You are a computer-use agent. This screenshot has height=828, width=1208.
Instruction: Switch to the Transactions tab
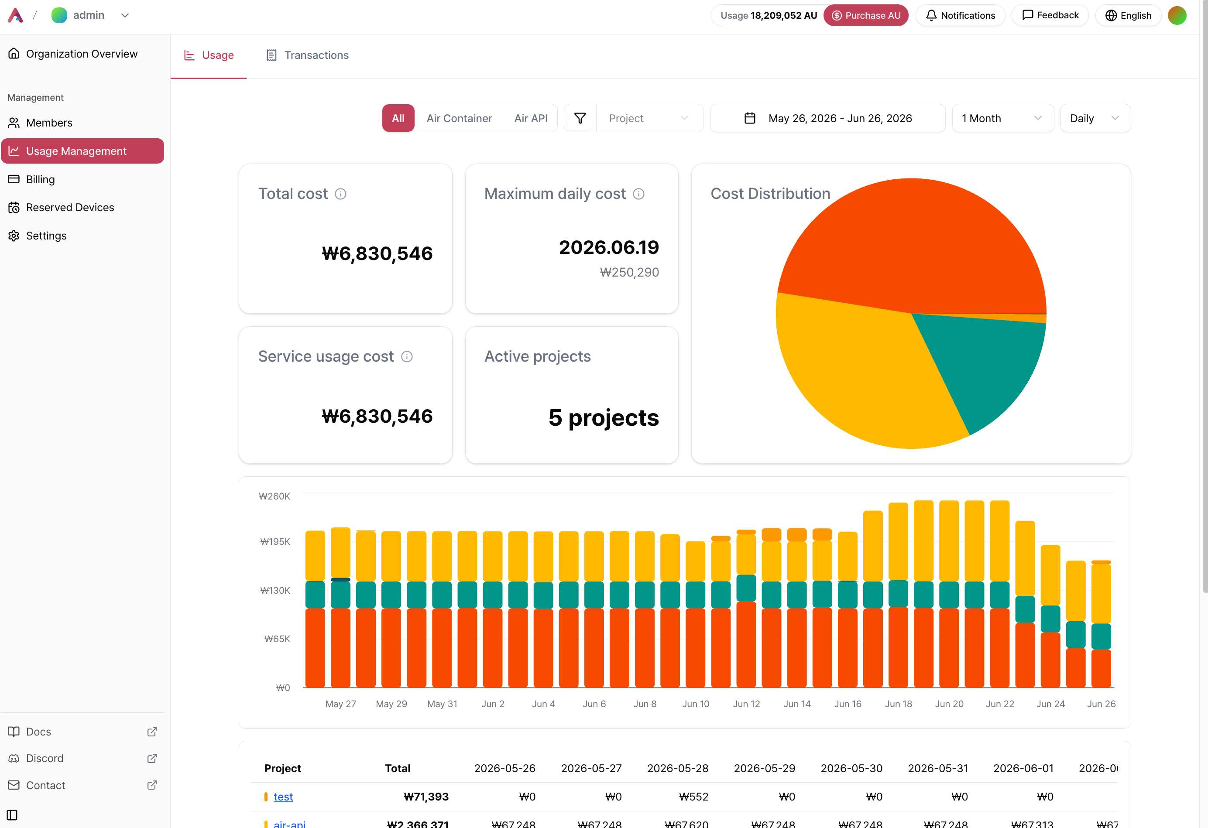[x=307, y=55]
